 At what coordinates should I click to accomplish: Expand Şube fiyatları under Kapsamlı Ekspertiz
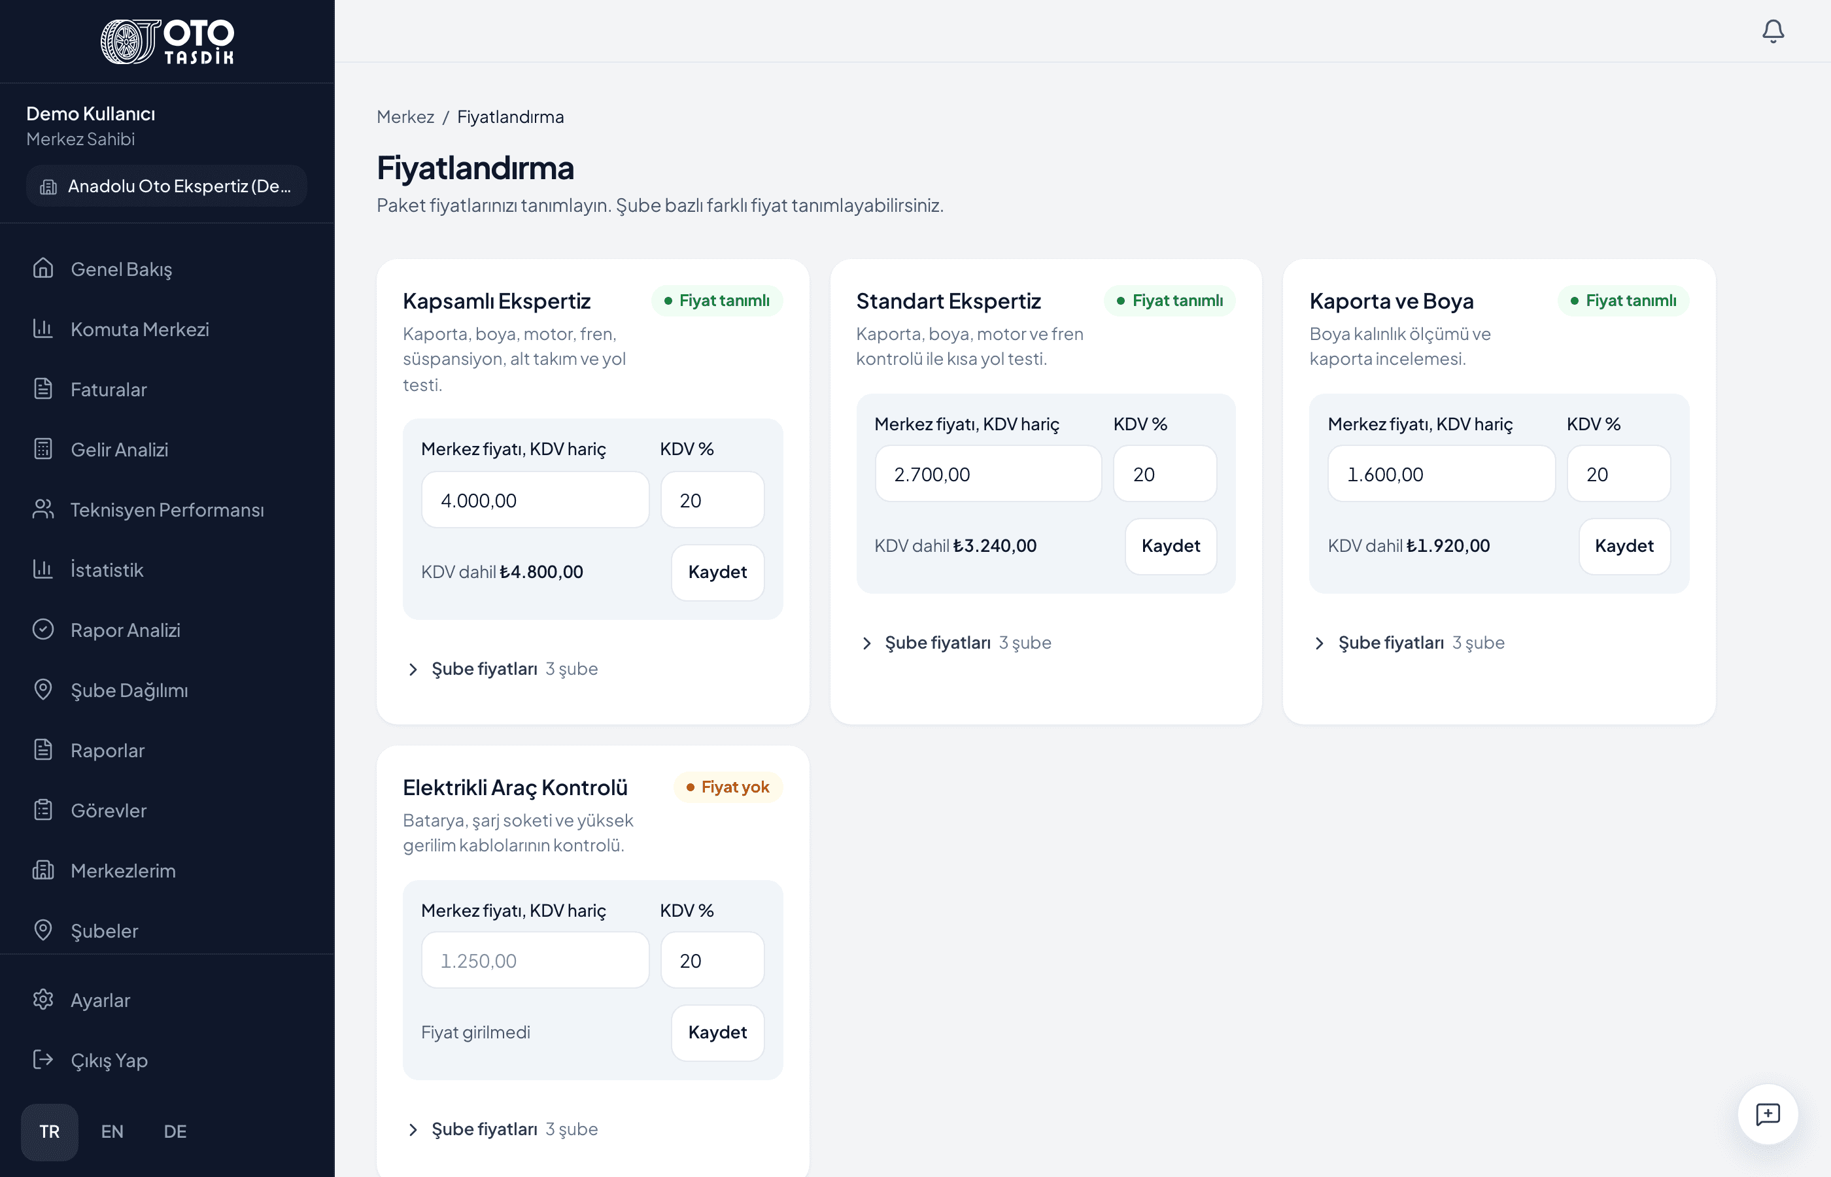click(x=502, y=669)
